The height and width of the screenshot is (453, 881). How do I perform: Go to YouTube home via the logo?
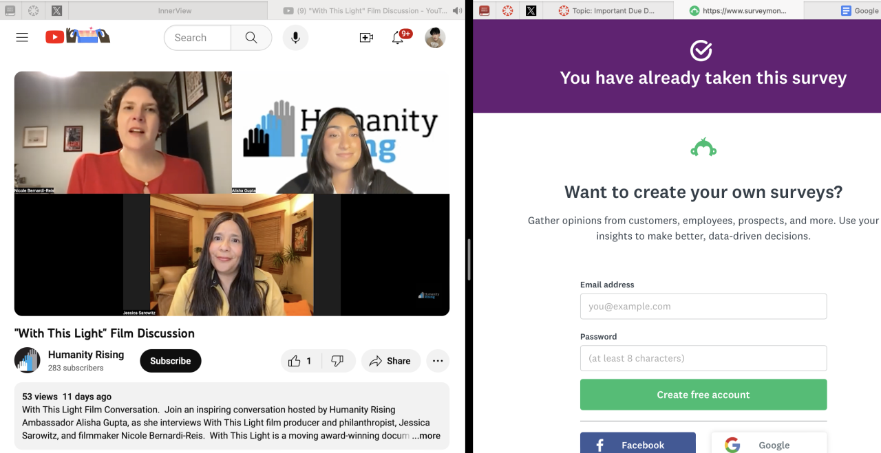[x=78, y=37]
